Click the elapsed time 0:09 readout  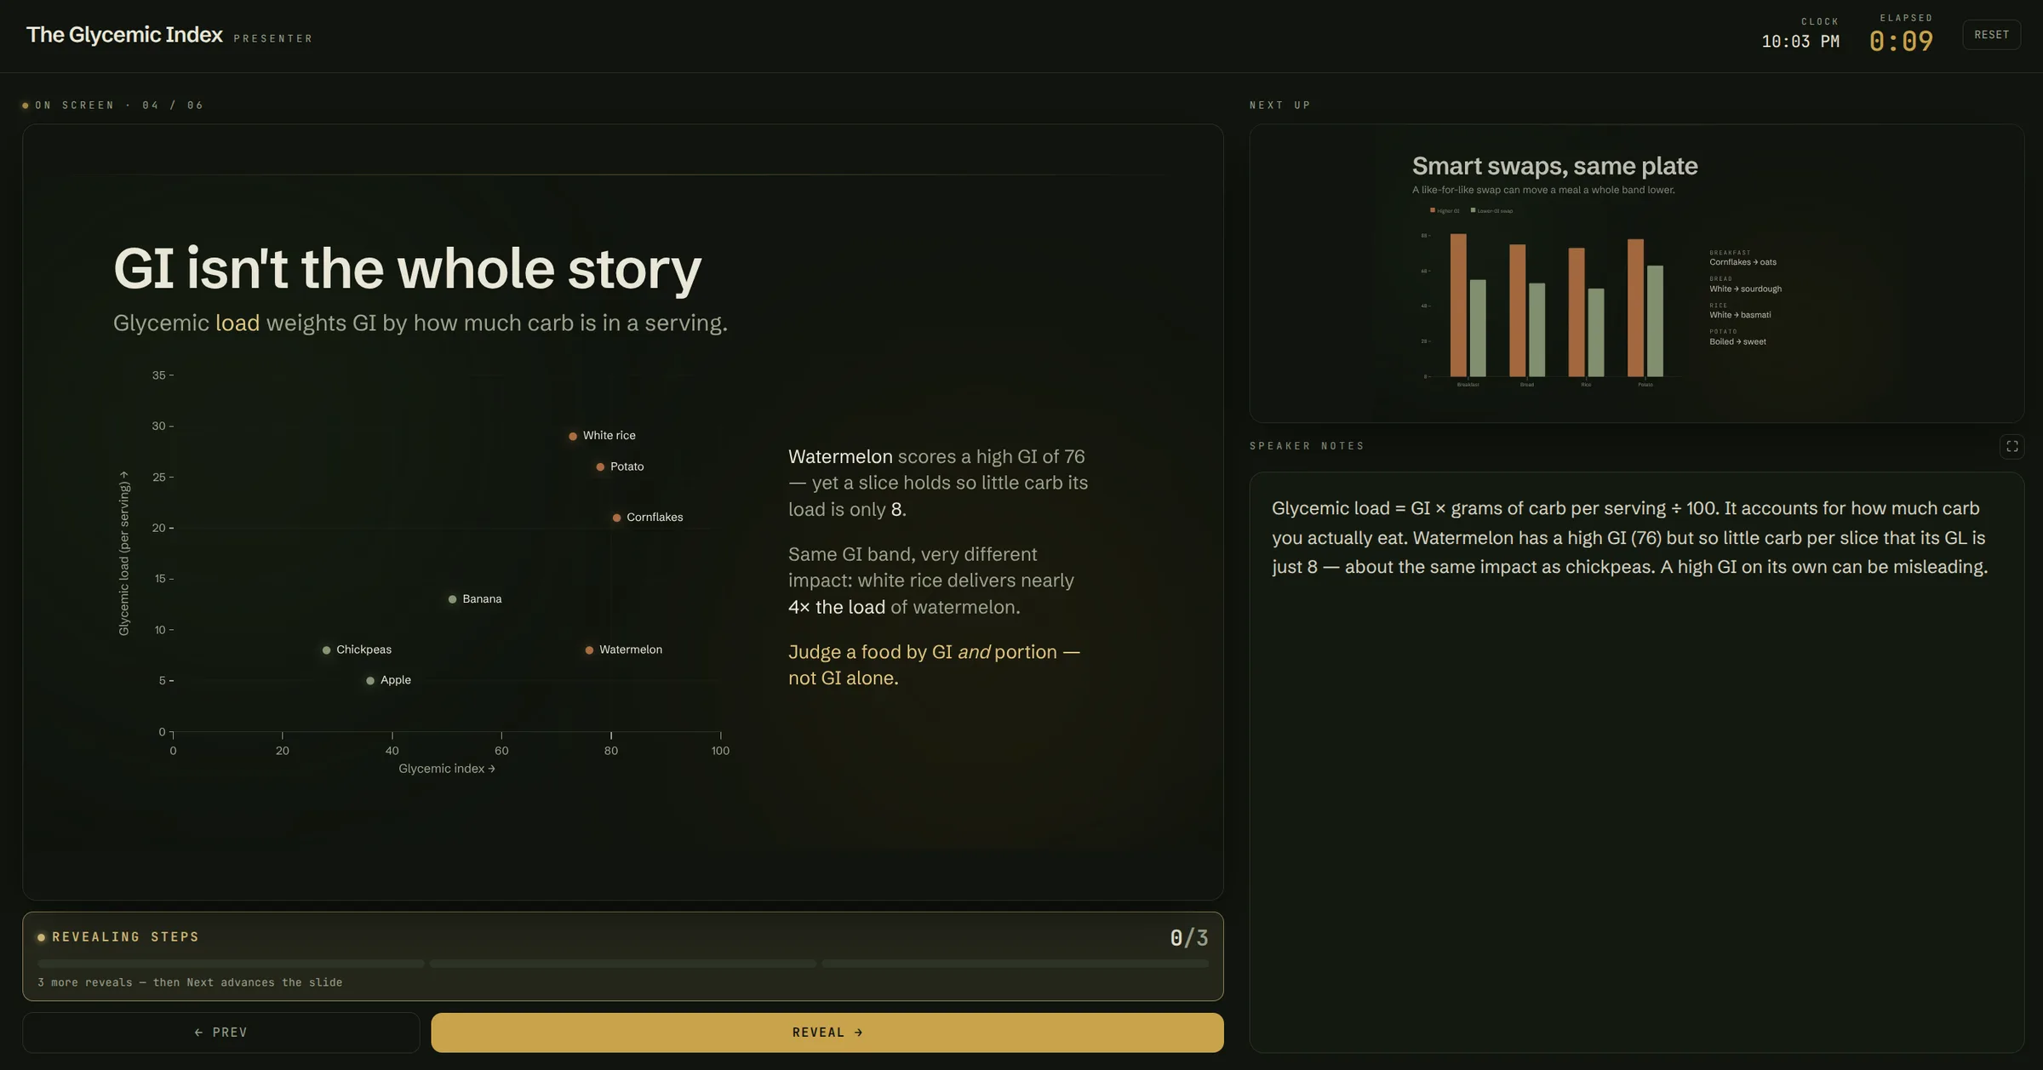pyautogui.click(x=1901, y=41)
